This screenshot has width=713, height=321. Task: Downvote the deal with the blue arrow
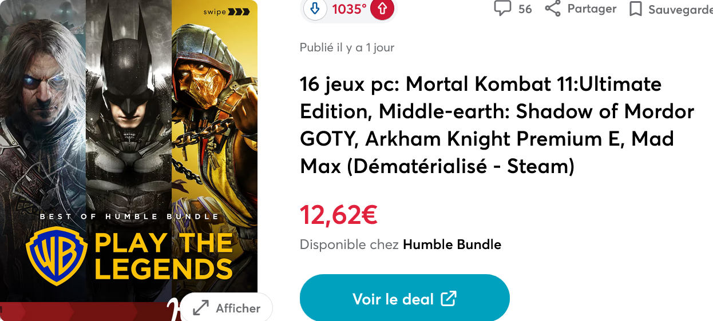[x=314, y=10]
